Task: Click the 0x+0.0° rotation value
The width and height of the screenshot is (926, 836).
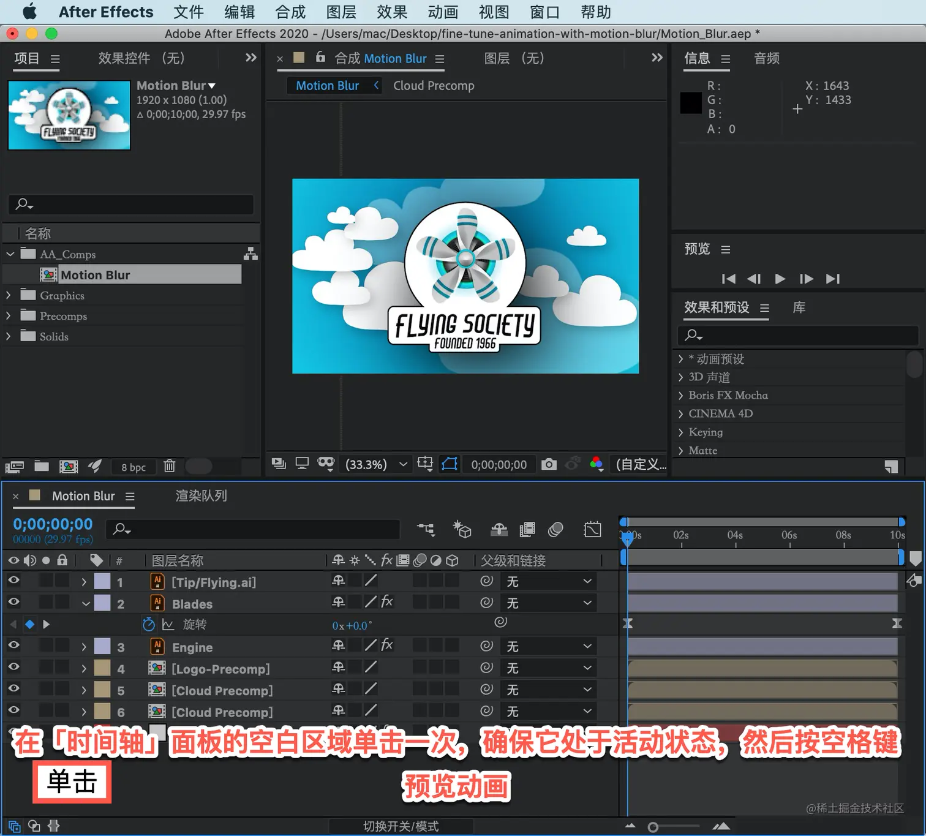Action: [x=352, y=625]
